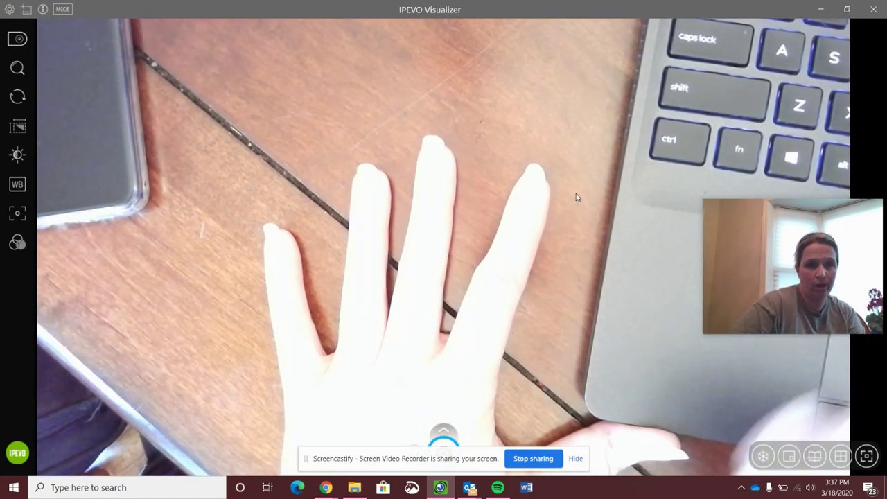Open the Wi-Fi network icon
The width and height of the screenshot is (887, 499).
(796, 488)
